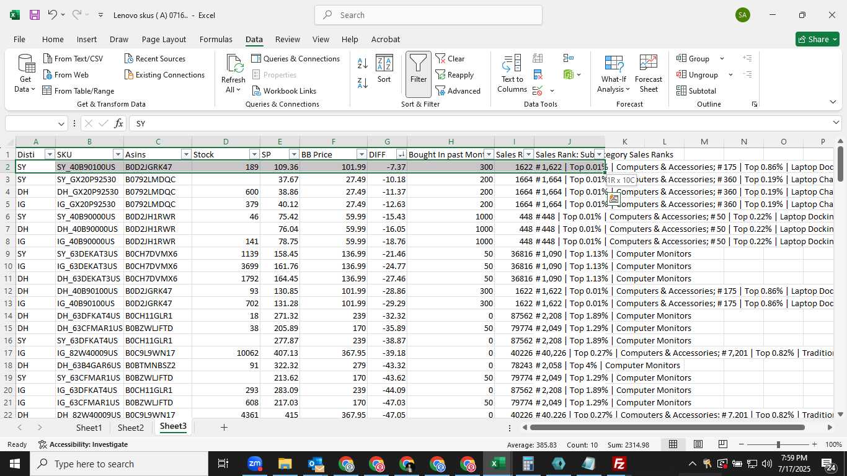Clear the applied filter

(x=450, y=59)
